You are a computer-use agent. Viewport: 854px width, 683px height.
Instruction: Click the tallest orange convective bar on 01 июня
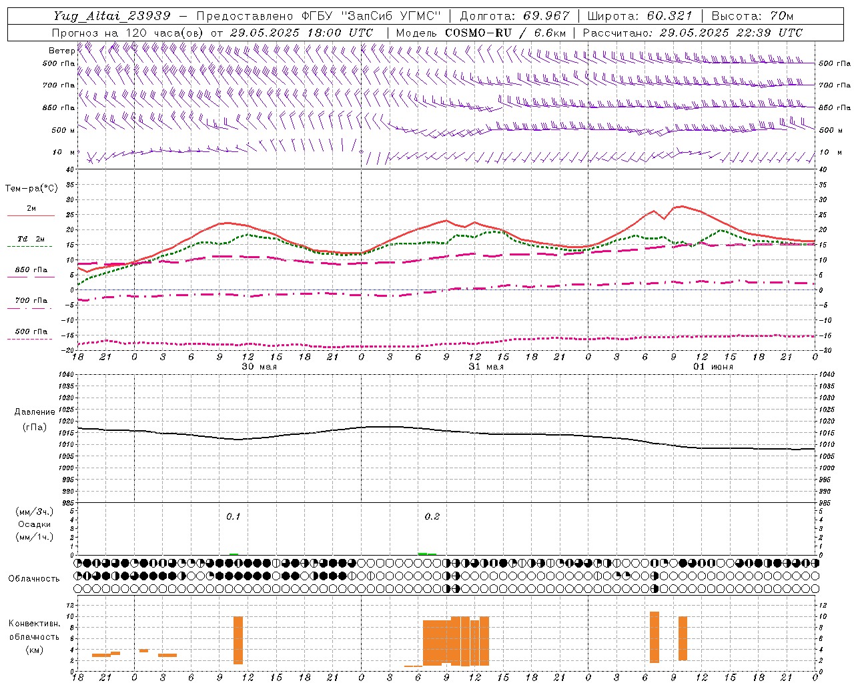pos(655,637)
